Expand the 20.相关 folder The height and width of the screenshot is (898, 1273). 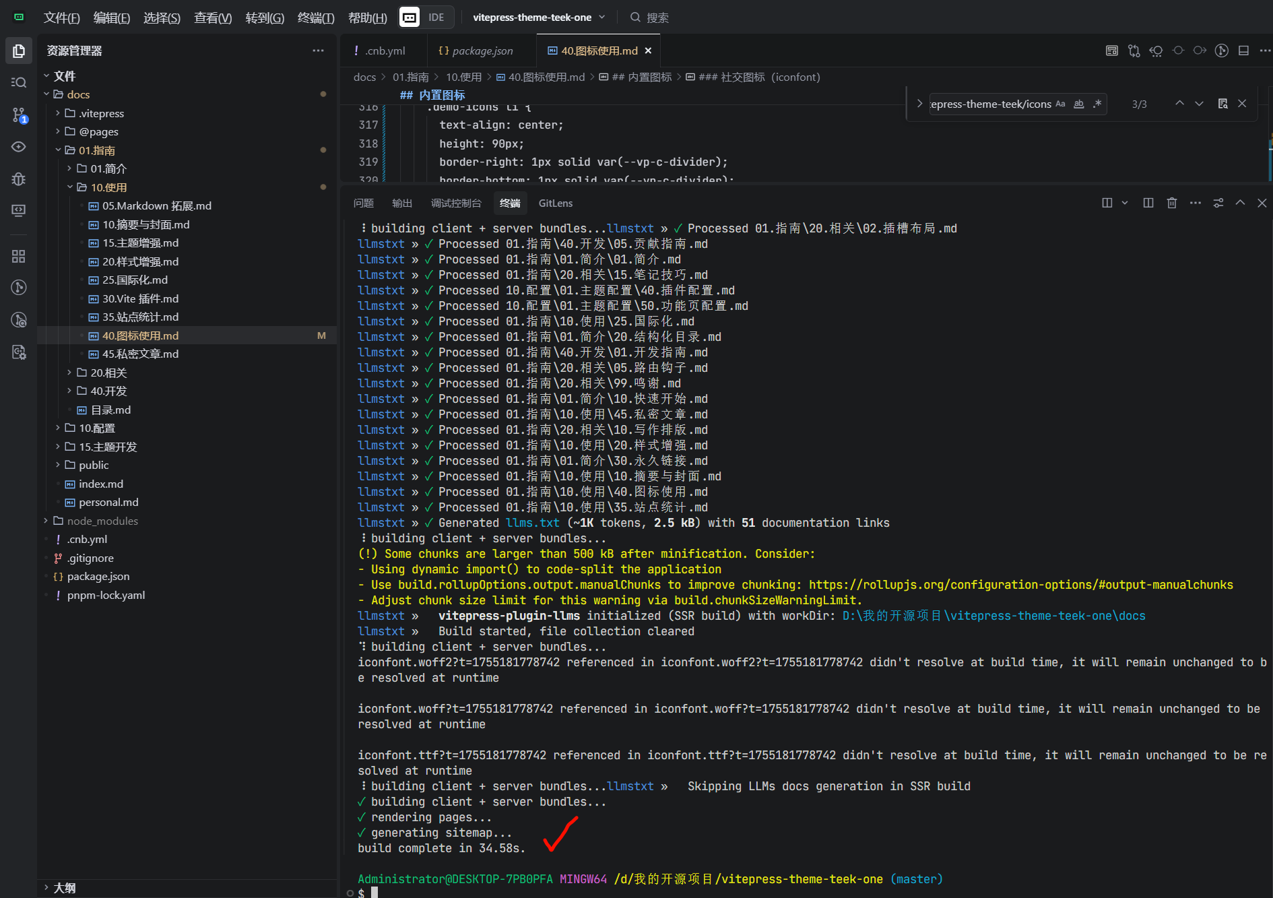point(108,373)
